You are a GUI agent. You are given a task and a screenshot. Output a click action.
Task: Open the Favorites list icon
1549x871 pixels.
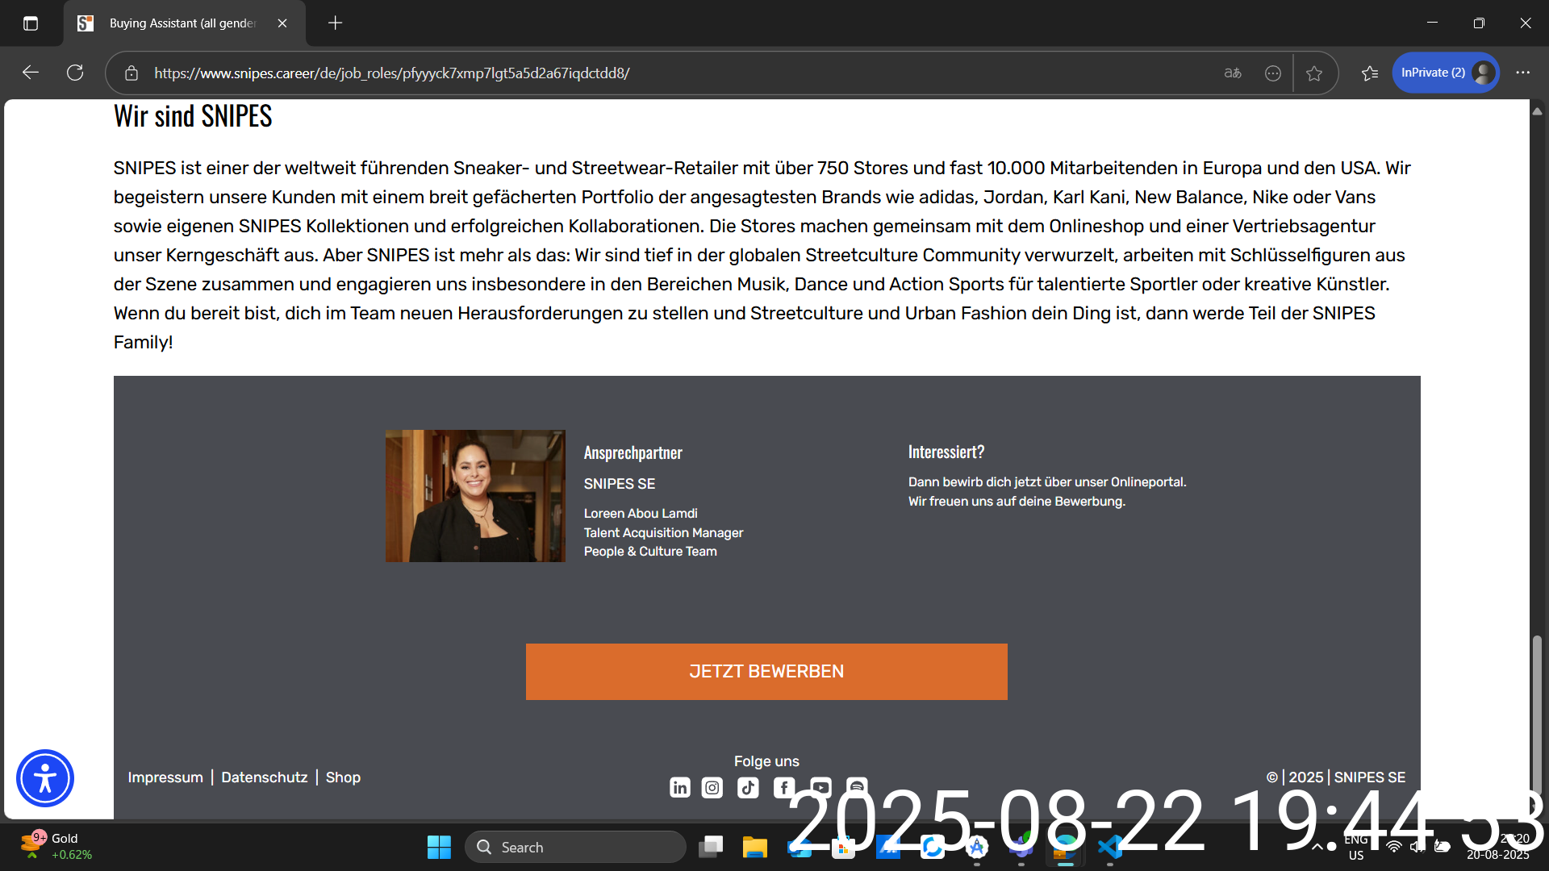(1370, 73)
